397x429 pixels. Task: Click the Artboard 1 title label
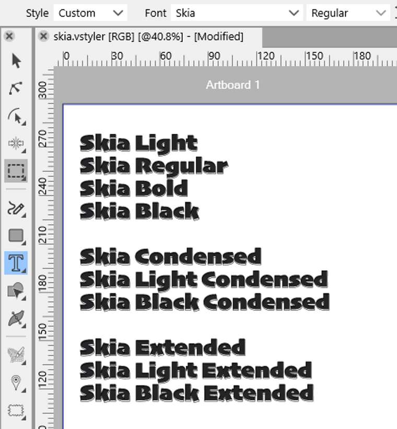tap(233, 85)
